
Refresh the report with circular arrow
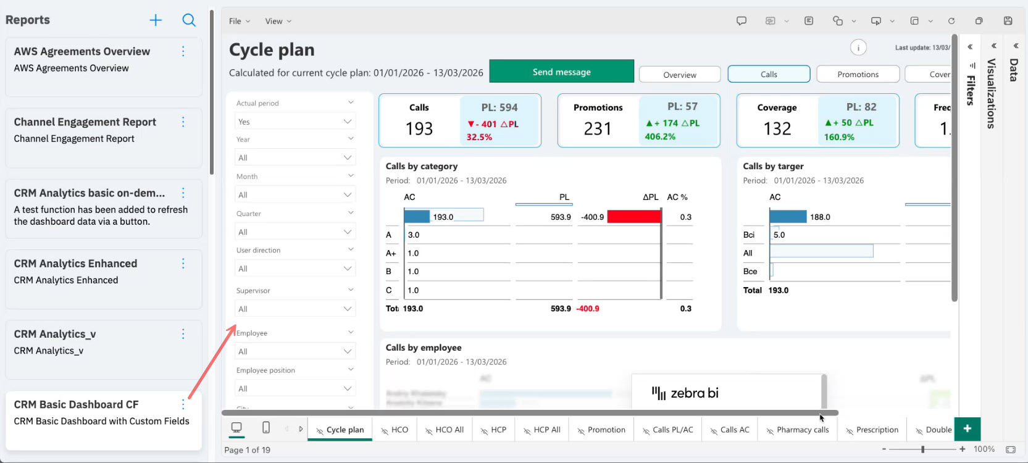pos(951,21)
